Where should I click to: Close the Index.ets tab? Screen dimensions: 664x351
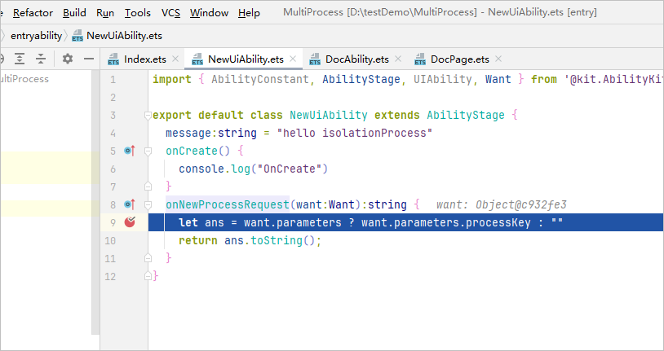[175, 59]
